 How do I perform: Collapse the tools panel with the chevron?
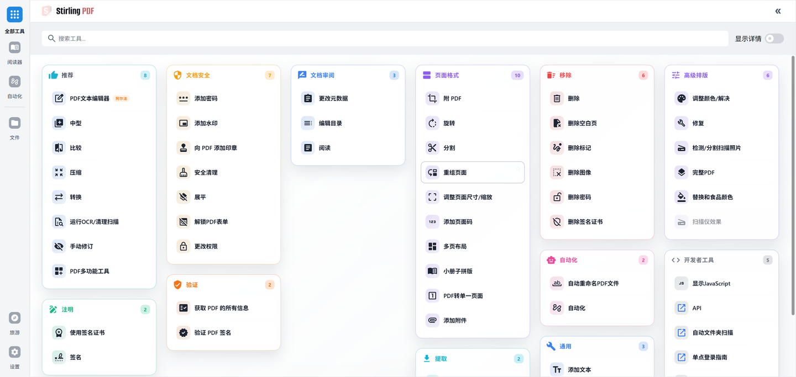778,10
